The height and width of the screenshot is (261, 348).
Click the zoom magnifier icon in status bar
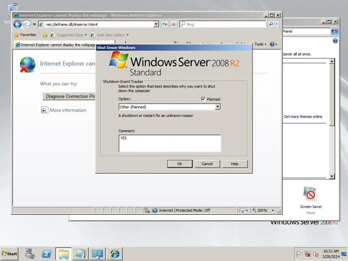(x=254, y=210)
